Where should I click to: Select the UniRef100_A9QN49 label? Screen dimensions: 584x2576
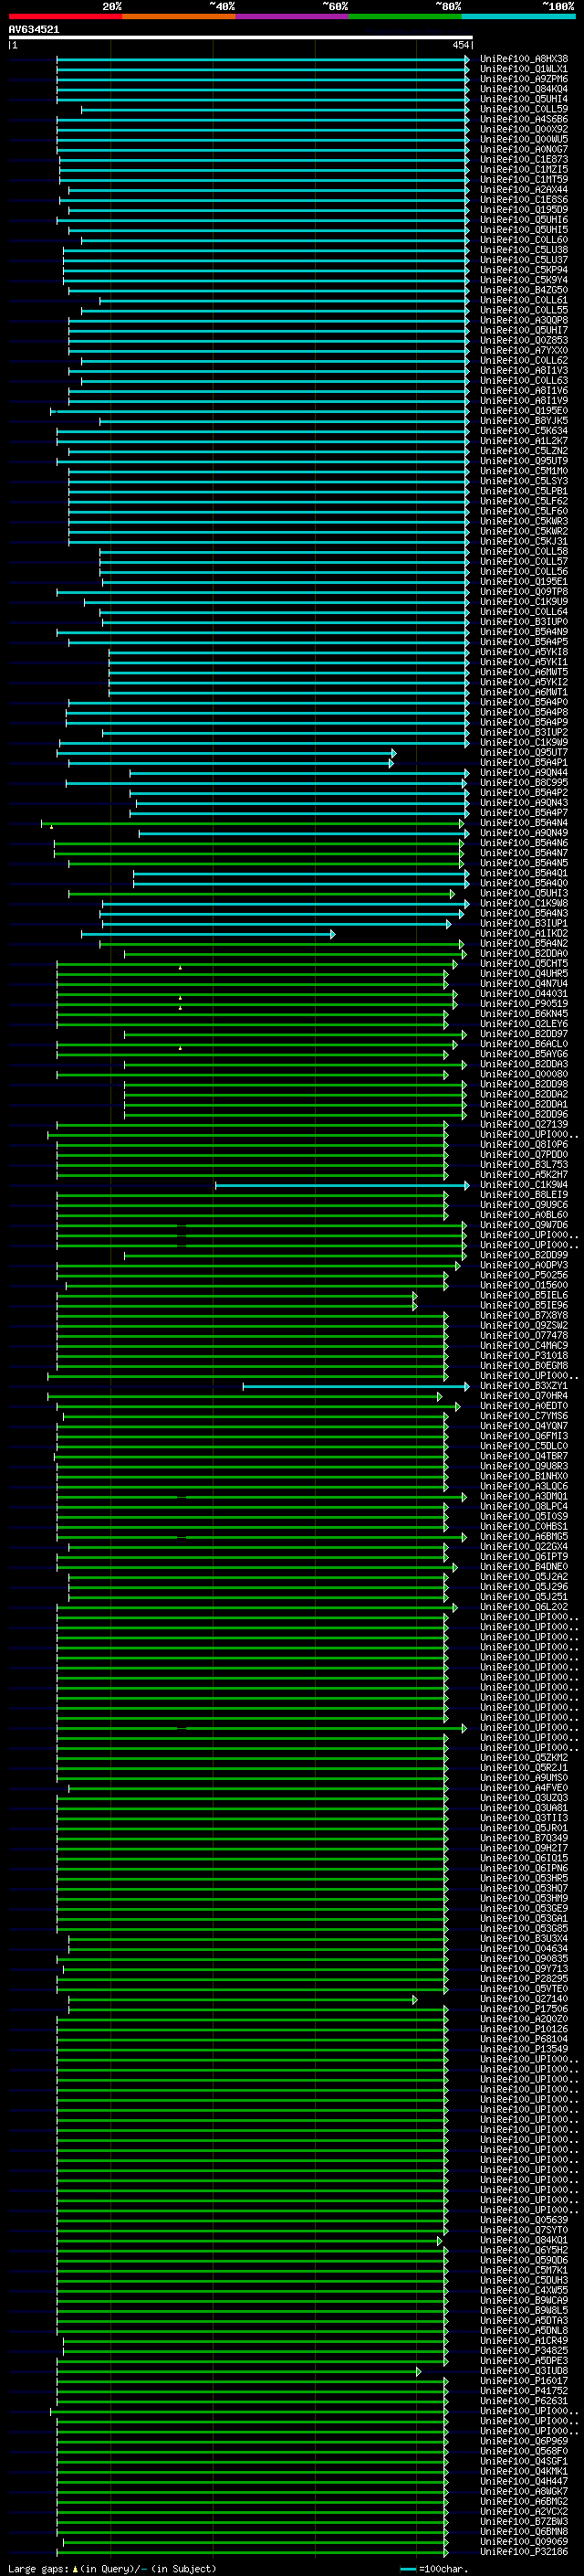click(x=523, y=833)
